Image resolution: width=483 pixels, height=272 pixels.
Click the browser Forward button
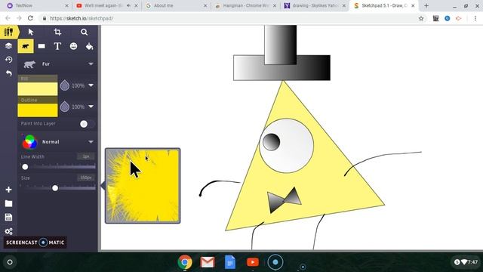19,18
